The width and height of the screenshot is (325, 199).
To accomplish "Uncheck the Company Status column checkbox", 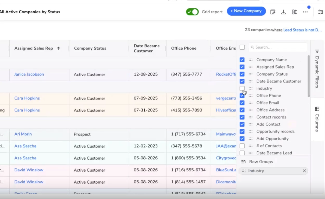I will (x=242, y=74).
